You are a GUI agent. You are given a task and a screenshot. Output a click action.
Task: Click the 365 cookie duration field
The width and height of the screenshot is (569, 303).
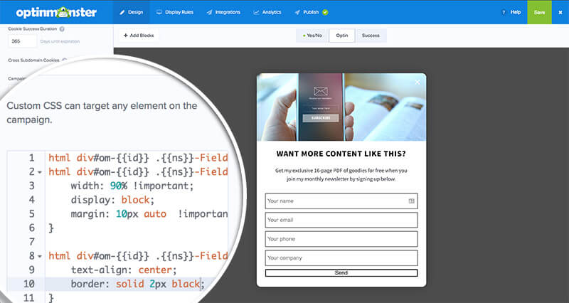(x=23, y=41)
